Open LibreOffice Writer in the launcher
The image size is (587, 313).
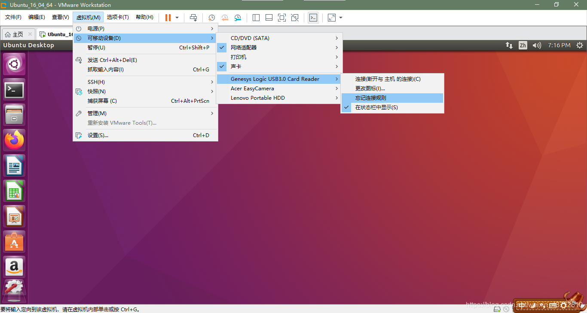pos(14,166)
